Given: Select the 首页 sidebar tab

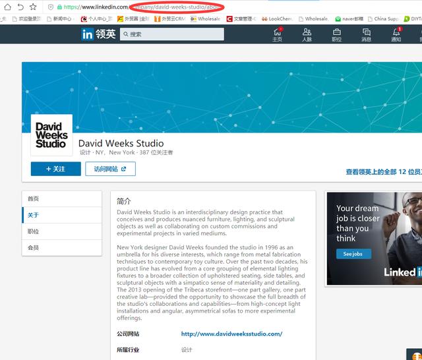Looking at the screenshot, I should 62,198.
